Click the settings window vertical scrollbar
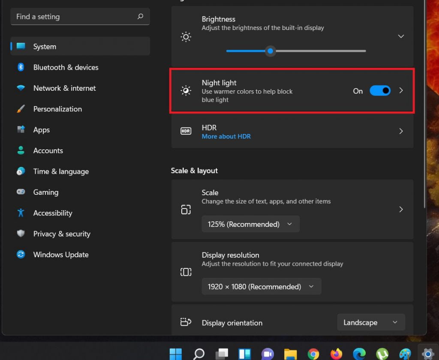The image size is (439, 360). pyautogui.click(x=424, y=104)
